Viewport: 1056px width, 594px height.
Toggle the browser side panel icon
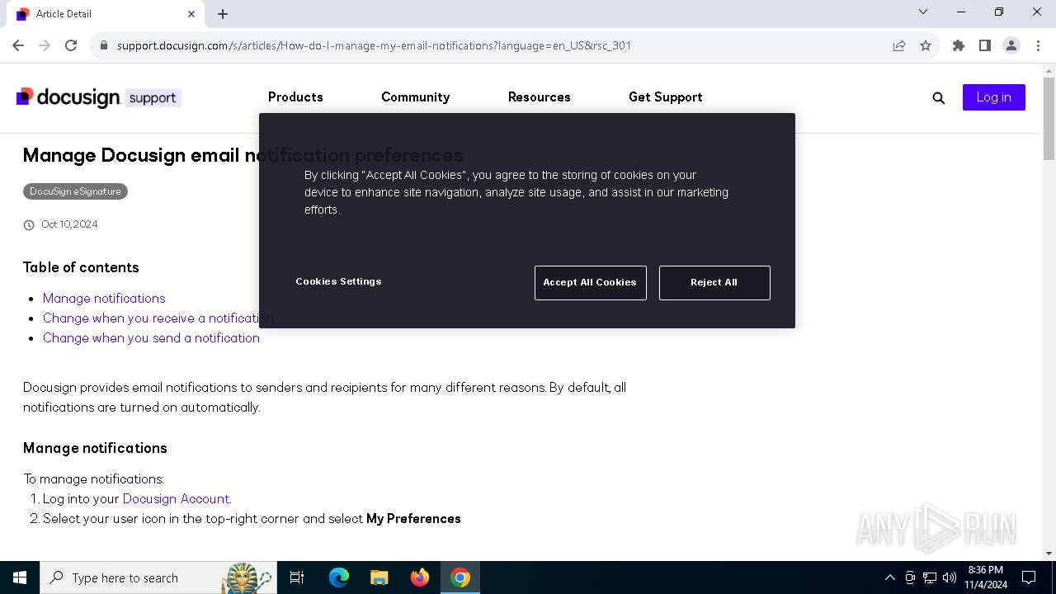[985, 45]
